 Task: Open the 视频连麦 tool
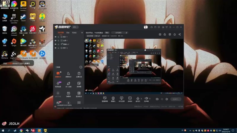(58, 85)
